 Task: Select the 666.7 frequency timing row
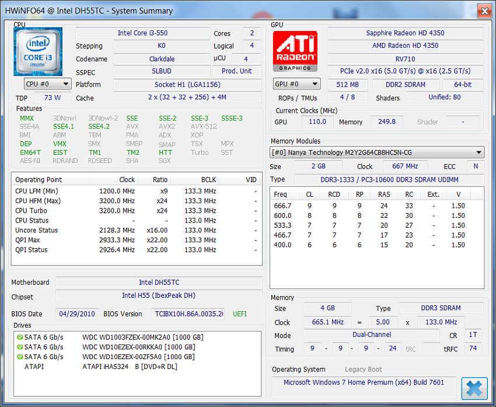click(x=376, y=206)
